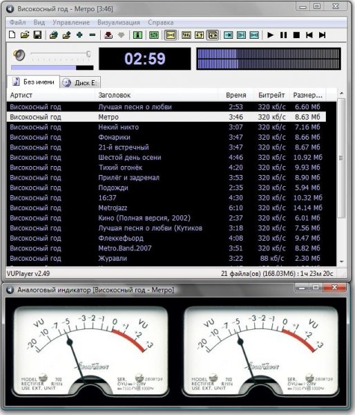Toggle the pressed repeat playlist button
Image resolution: width=355 pixels, height=415 pixels.
pos(213,35)
